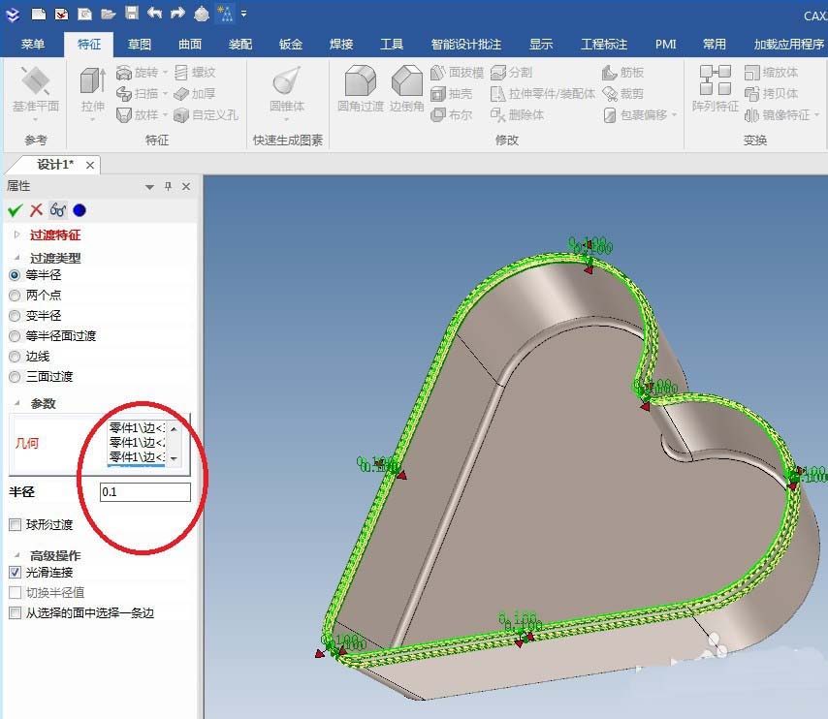Confirm with the green checkmark
The image size is (828, 719).
coord(15,210)
